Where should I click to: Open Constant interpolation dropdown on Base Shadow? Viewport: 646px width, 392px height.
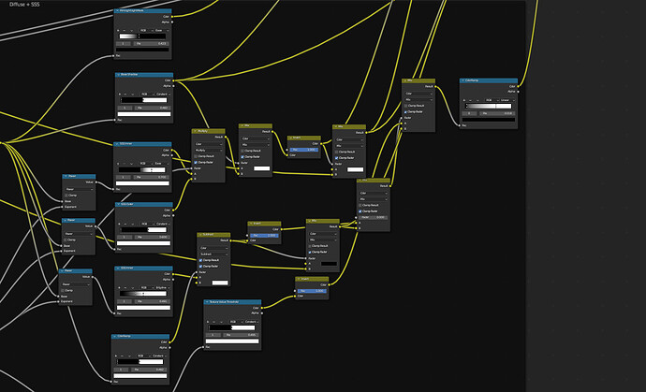tap(163, 94)
